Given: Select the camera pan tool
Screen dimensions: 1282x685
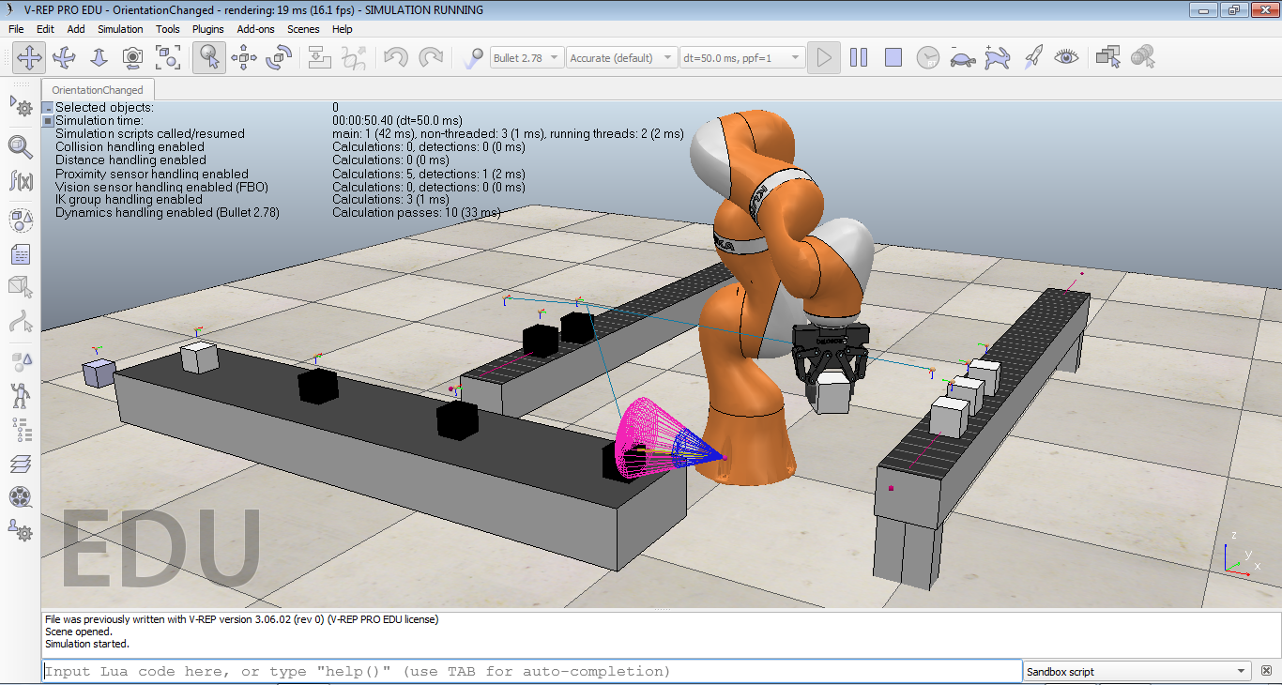Looking at the screenshot, I should tap(29, 57).
